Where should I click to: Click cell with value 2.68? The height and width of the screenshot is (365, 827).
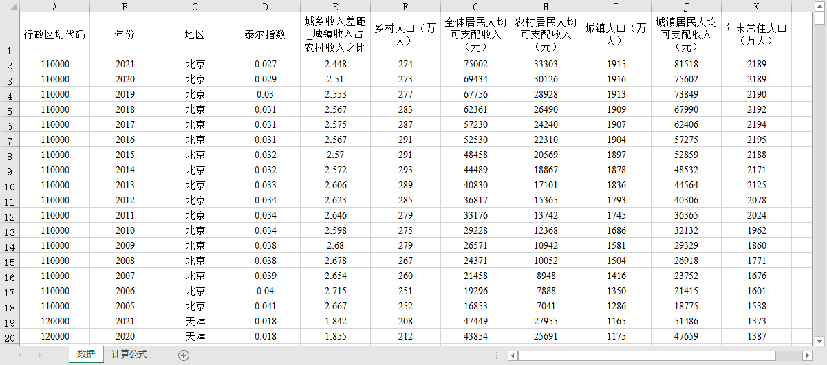coord(335,246)
